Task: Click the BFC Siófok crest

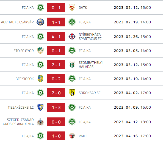Action: [40, 79]
